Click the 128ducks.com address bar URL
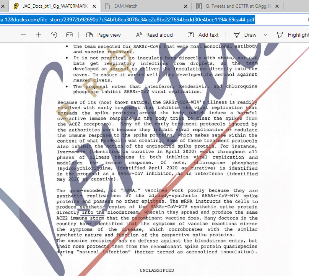The image size is (309, 276). click(127, 19)
